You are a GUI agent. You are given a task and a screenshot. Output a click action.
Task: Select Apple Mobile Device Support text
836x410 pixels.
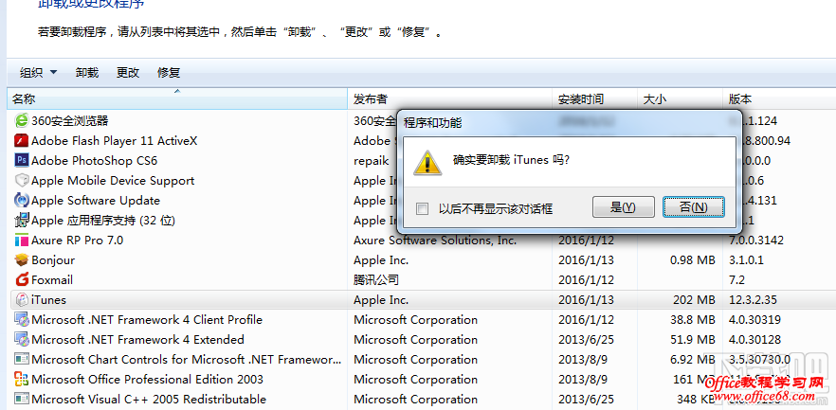113,181
